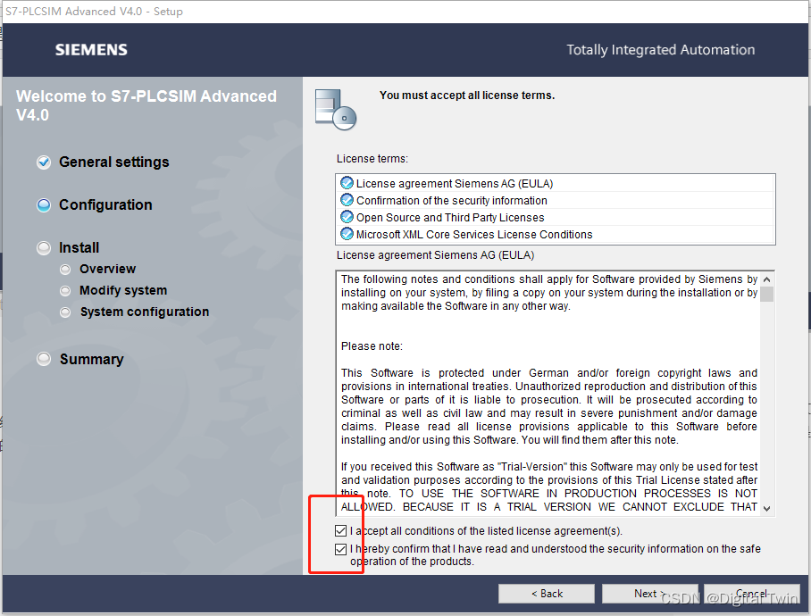Click the 'Please note:' line
The height and width of the screenshot is (616, 811).
click(372, 346)
